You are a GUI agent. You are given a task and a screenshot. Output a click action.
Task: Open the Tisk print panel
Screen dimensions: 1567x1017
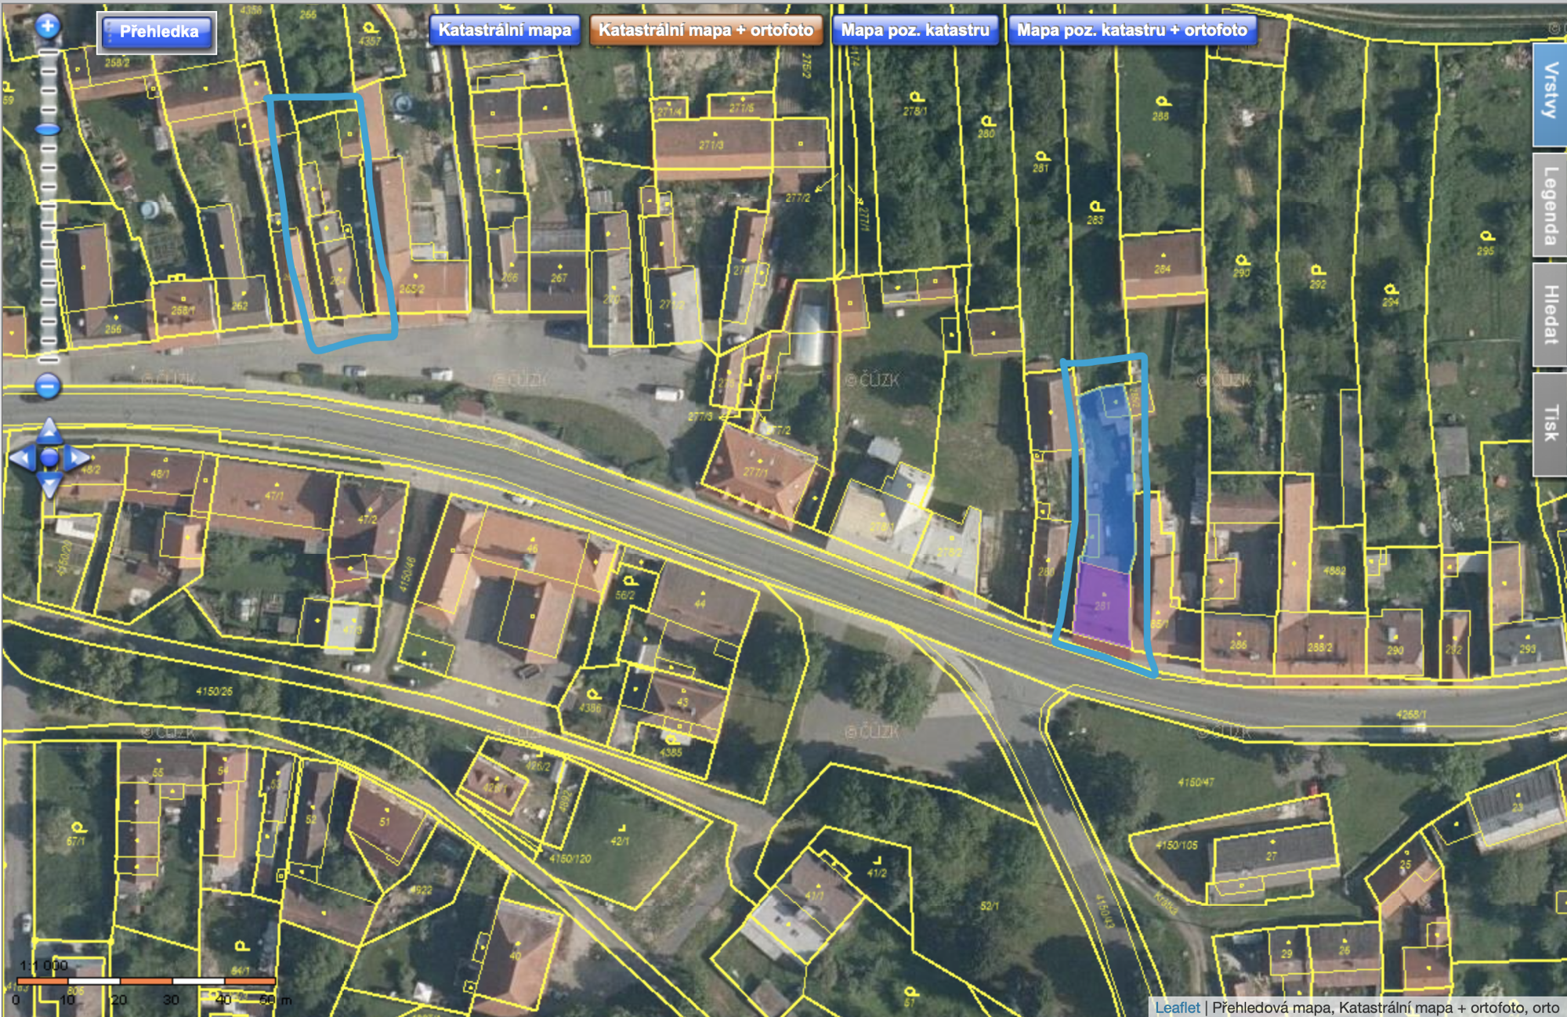(x=1550, y=424)
